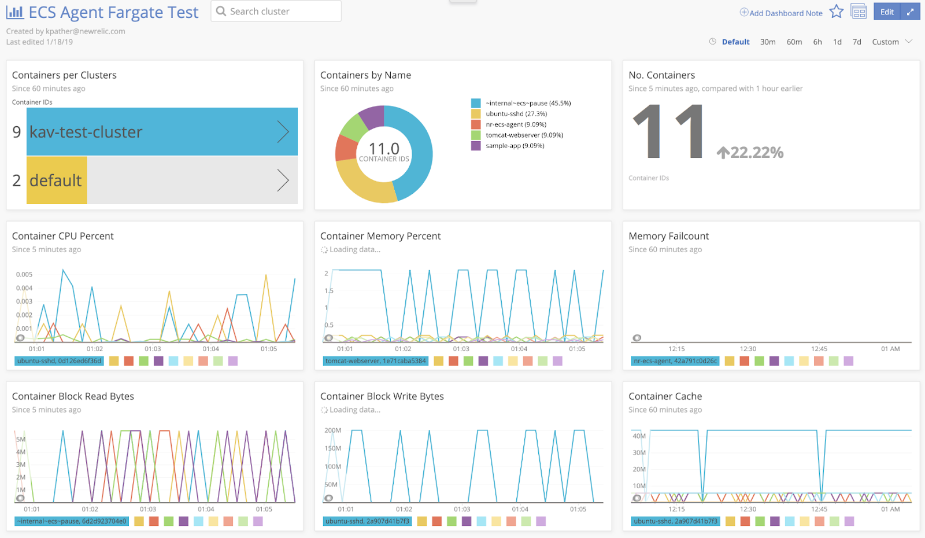Click the Block Read Bytes chart origin circle marker

pos(20,498)
